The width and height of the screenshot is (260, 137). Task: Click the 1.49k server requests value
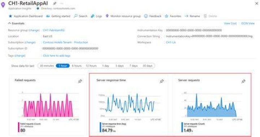188,130
